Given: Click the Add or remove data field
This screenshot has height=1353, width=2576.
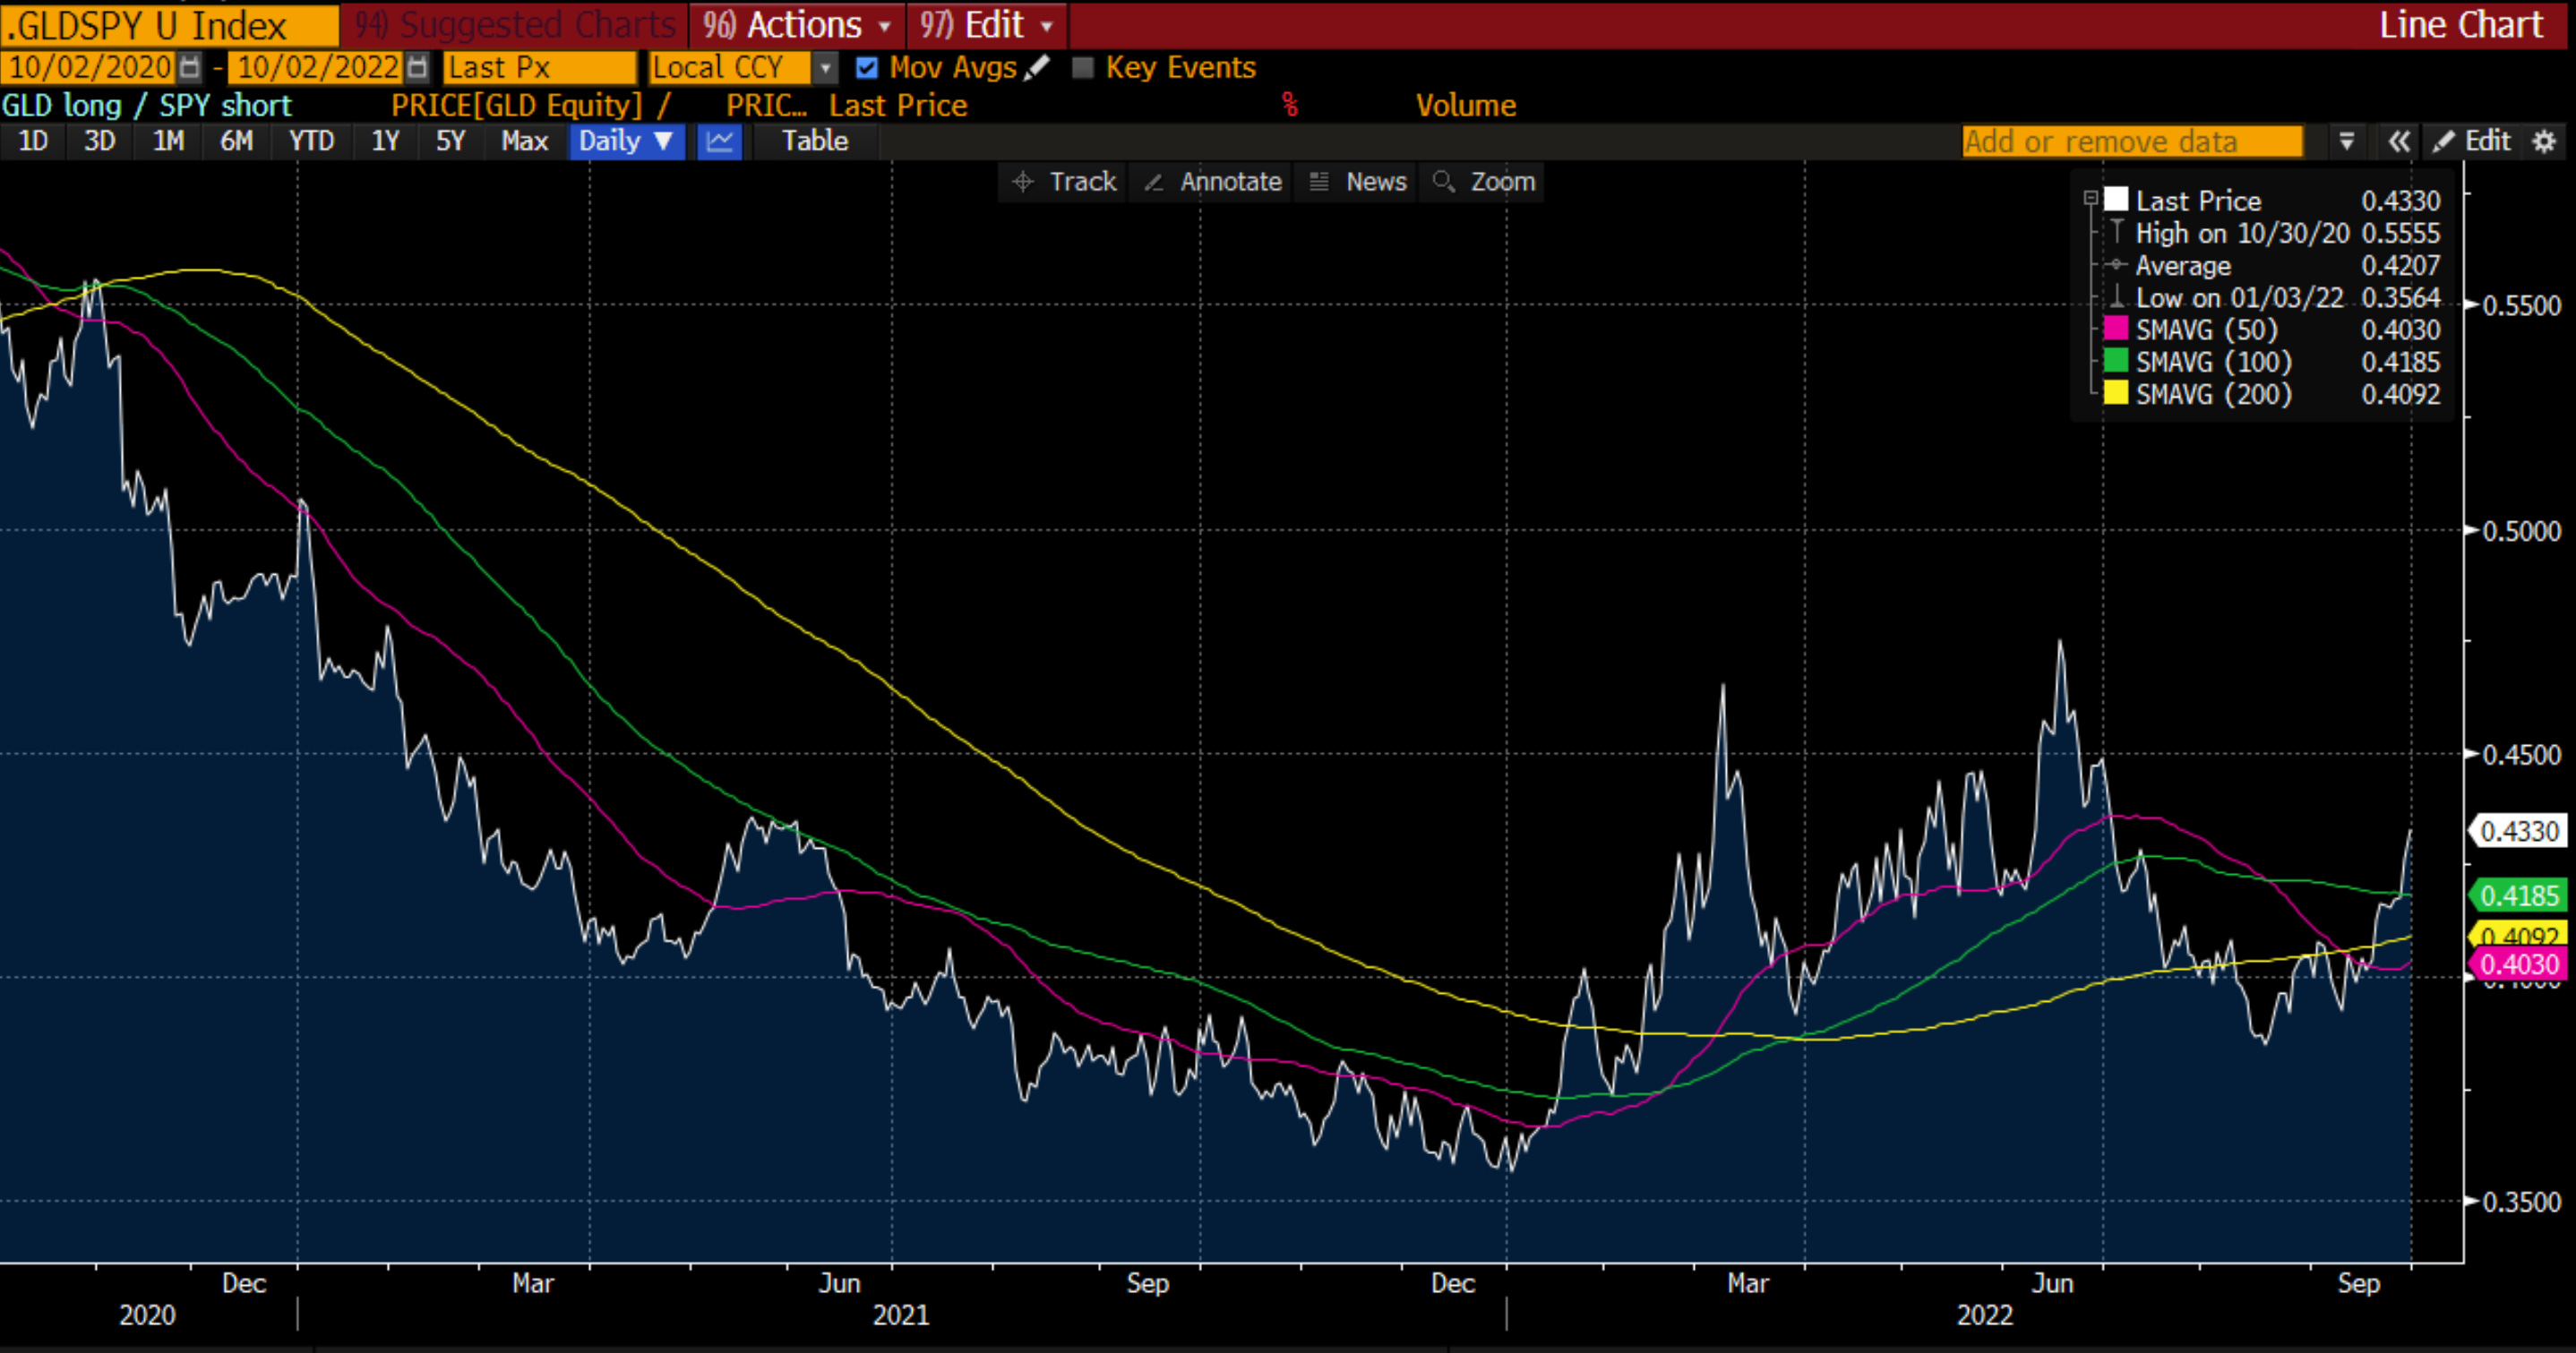Looking at the screenshot, I should pos(2132,141).
